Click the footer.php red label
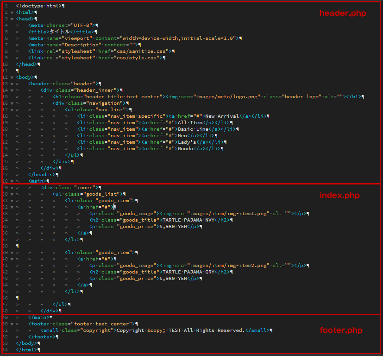This screenshot has width=383, height=356. [x=341, y=330]
